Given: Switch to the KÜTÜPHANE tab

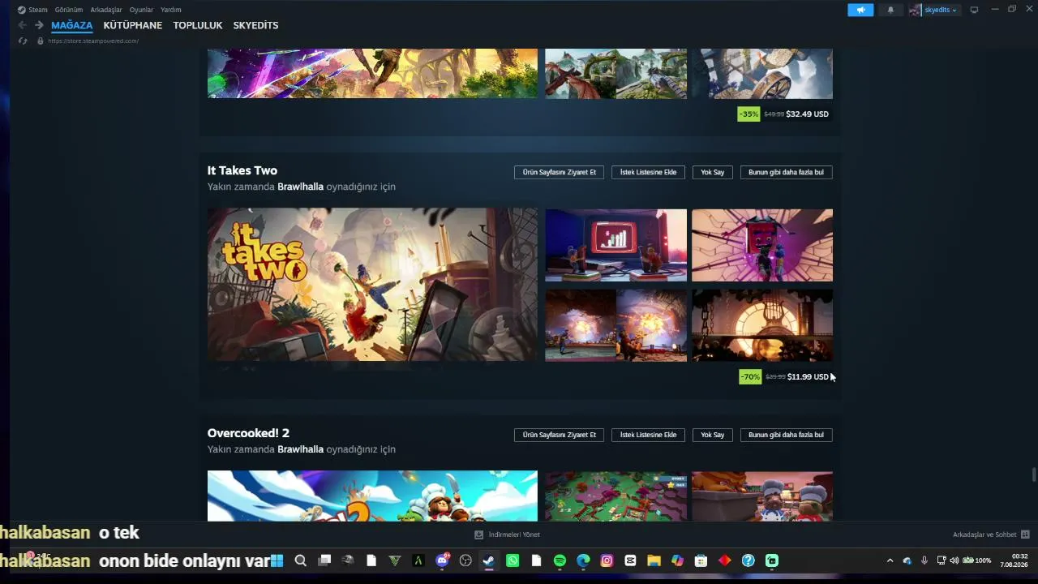Looking at the screenshot, I should click(x=133, y=25).
